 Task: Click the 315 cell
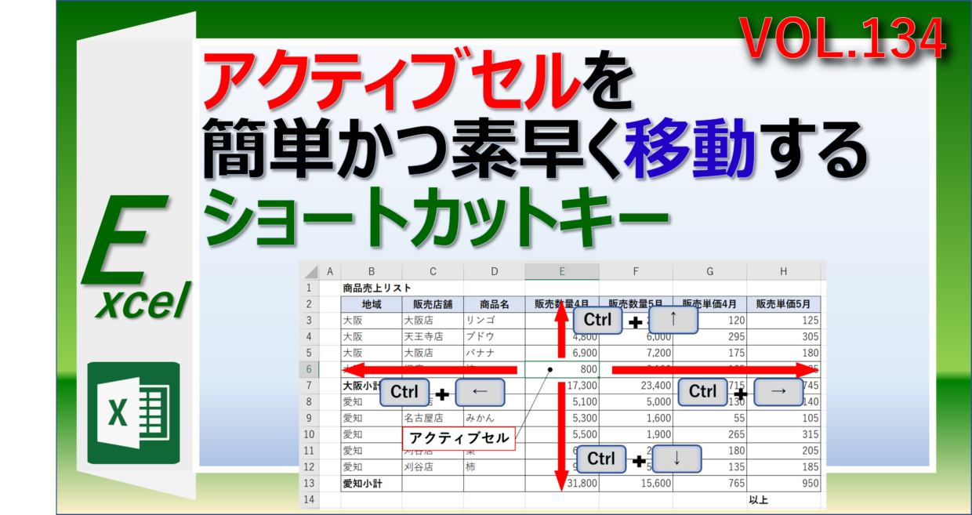[784, 434]
